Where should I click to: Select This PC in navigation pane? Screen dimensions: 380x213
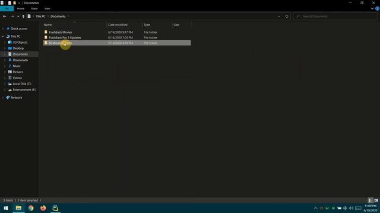click(15, 37)
